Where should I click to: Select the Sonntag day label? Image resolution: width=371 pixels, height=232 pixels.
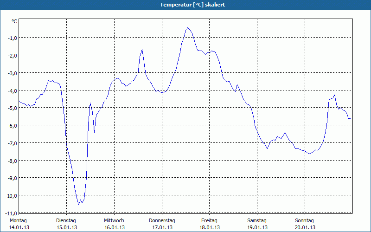pyautogui.click(x=305, y=221)
